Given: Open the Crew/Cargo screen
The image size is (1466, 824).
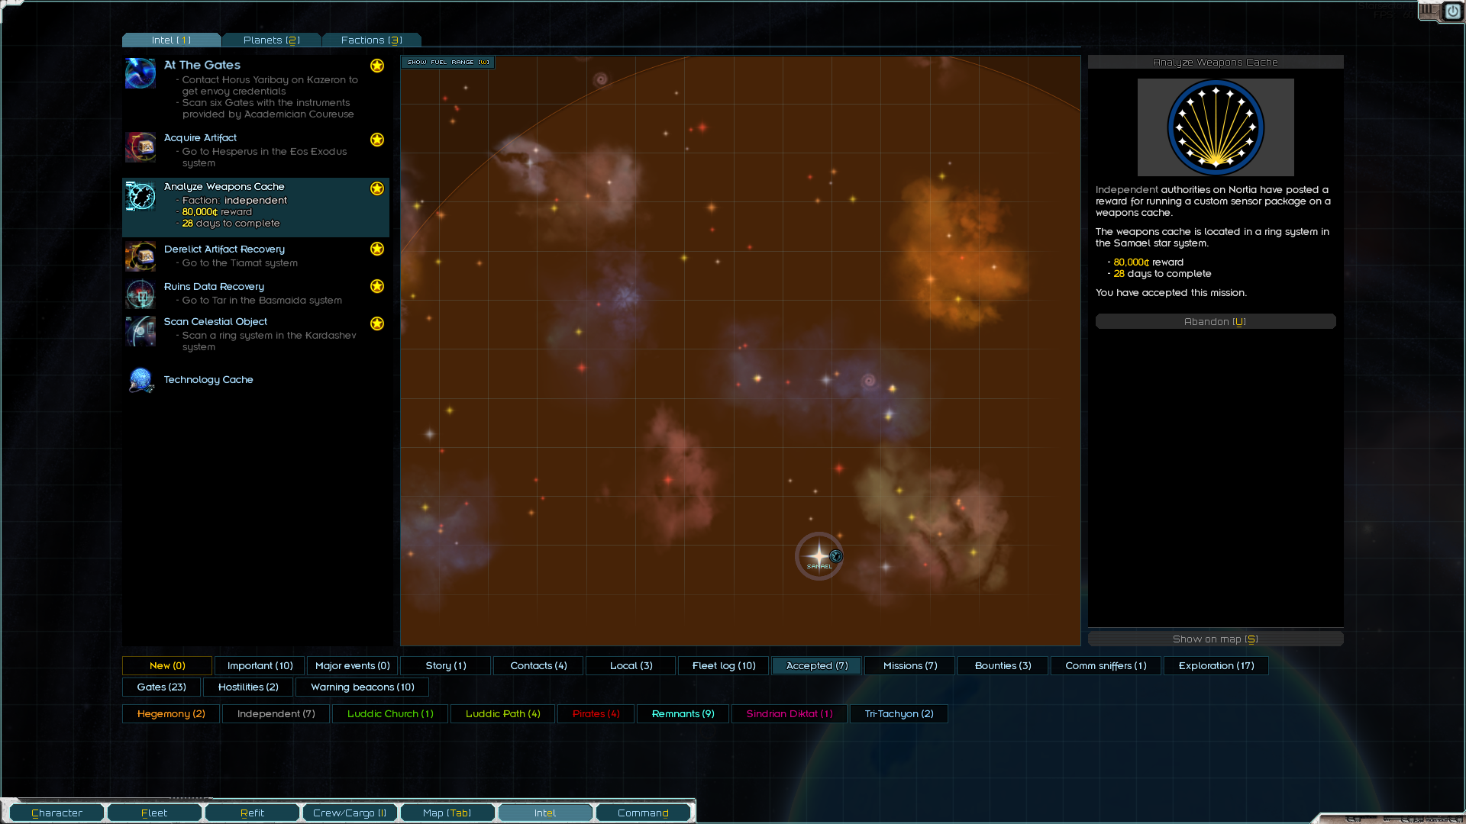Looking at the screenshot, I should point(350,813).
